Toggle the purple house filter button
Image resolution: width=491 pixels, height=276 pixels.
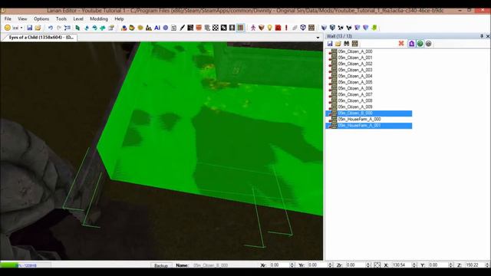[x=411, y=44]
